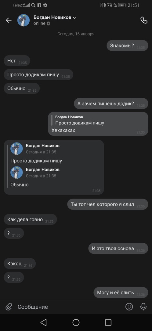Viewport: 152px width, 331px height.
Task: Open Богдан Новиков profile avatar in header
Action: click(23, 20)
